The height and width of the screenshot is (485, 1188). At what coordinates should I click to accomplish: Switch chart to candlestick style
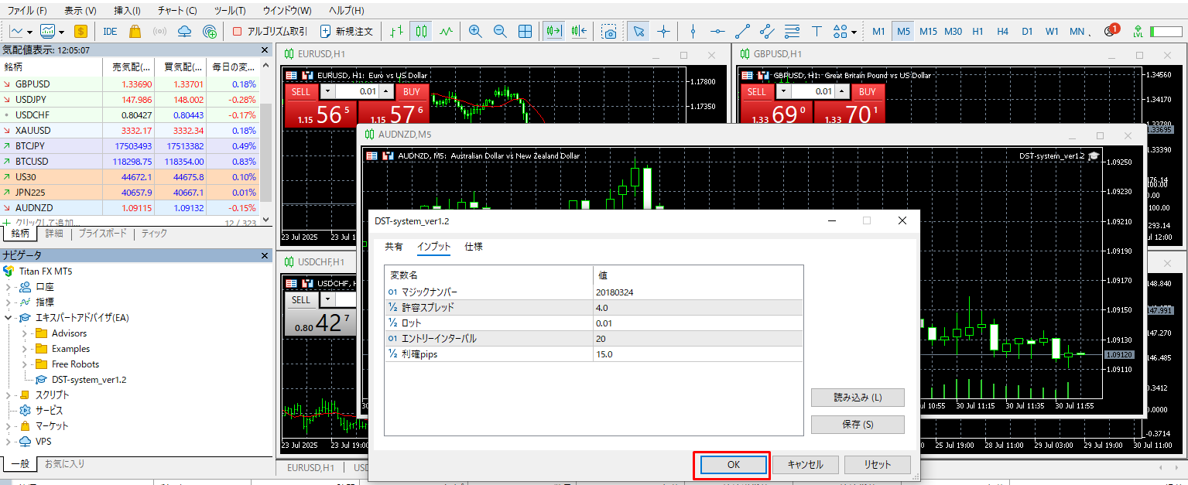point(421,32)
